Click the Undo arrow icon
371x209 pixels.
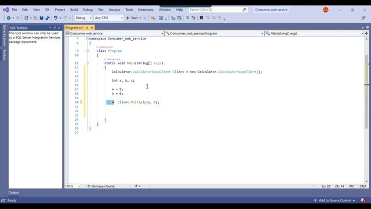(x=56, y=18)
